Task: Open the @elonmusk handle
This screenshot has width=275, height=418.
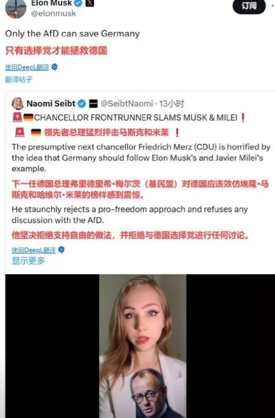Action: pos(54,13)
